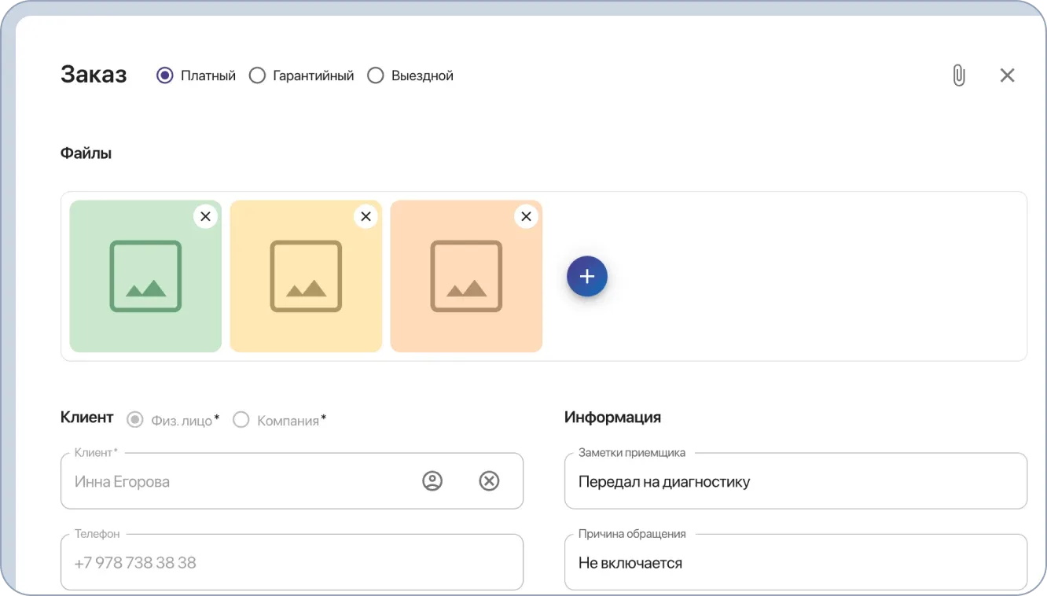Select the Выездной order type
This screenshot has width=1047, height=596.
(x=376, y=75)
